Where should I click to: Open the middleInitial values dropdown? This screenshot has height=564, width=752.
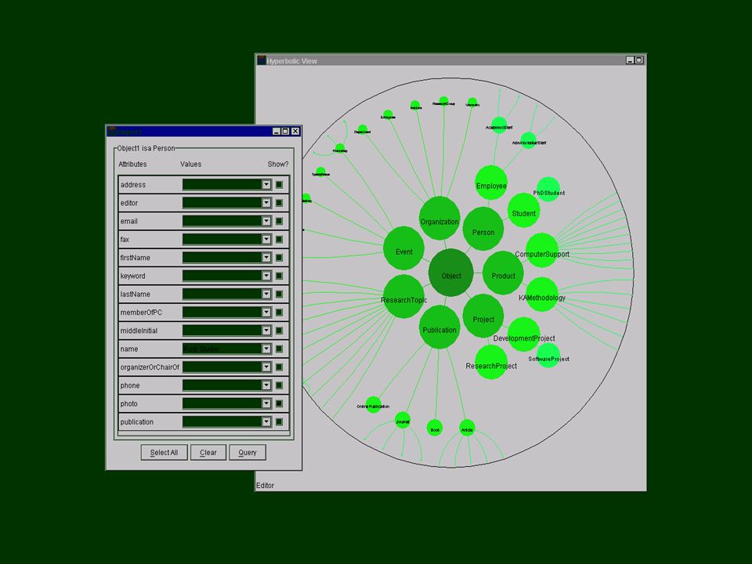coord(266,331)
